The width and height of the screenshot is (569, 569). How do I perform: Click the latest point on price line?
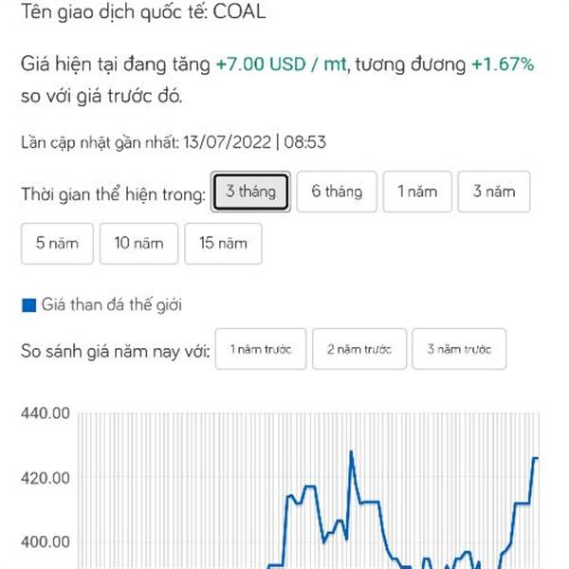[x=537, y=458]
